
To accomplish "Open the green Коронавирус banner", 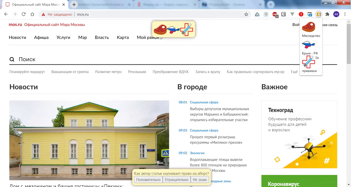I will point(299,181).
